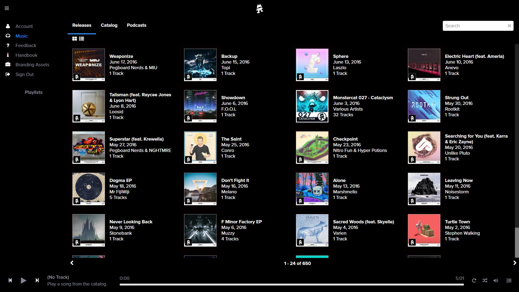Open the Weaponize album cover
Image resolution: width=519 pixels, height=292 pixels.
point(88,65)
